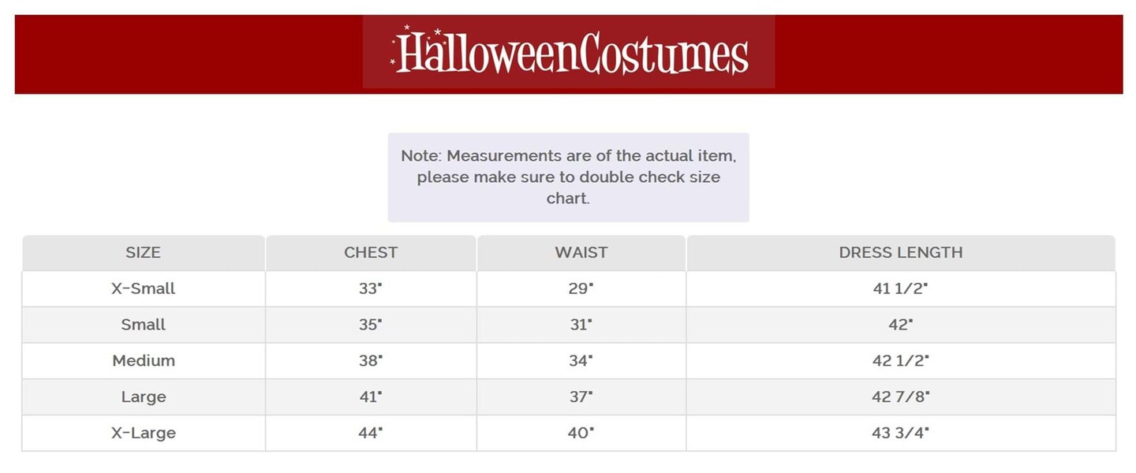Select the Small size row label
Viewport: 1136px width, 473px height.
pos(143,325)
